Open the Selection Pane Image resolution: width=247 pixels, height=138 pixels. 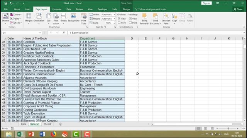click(166, 19)
